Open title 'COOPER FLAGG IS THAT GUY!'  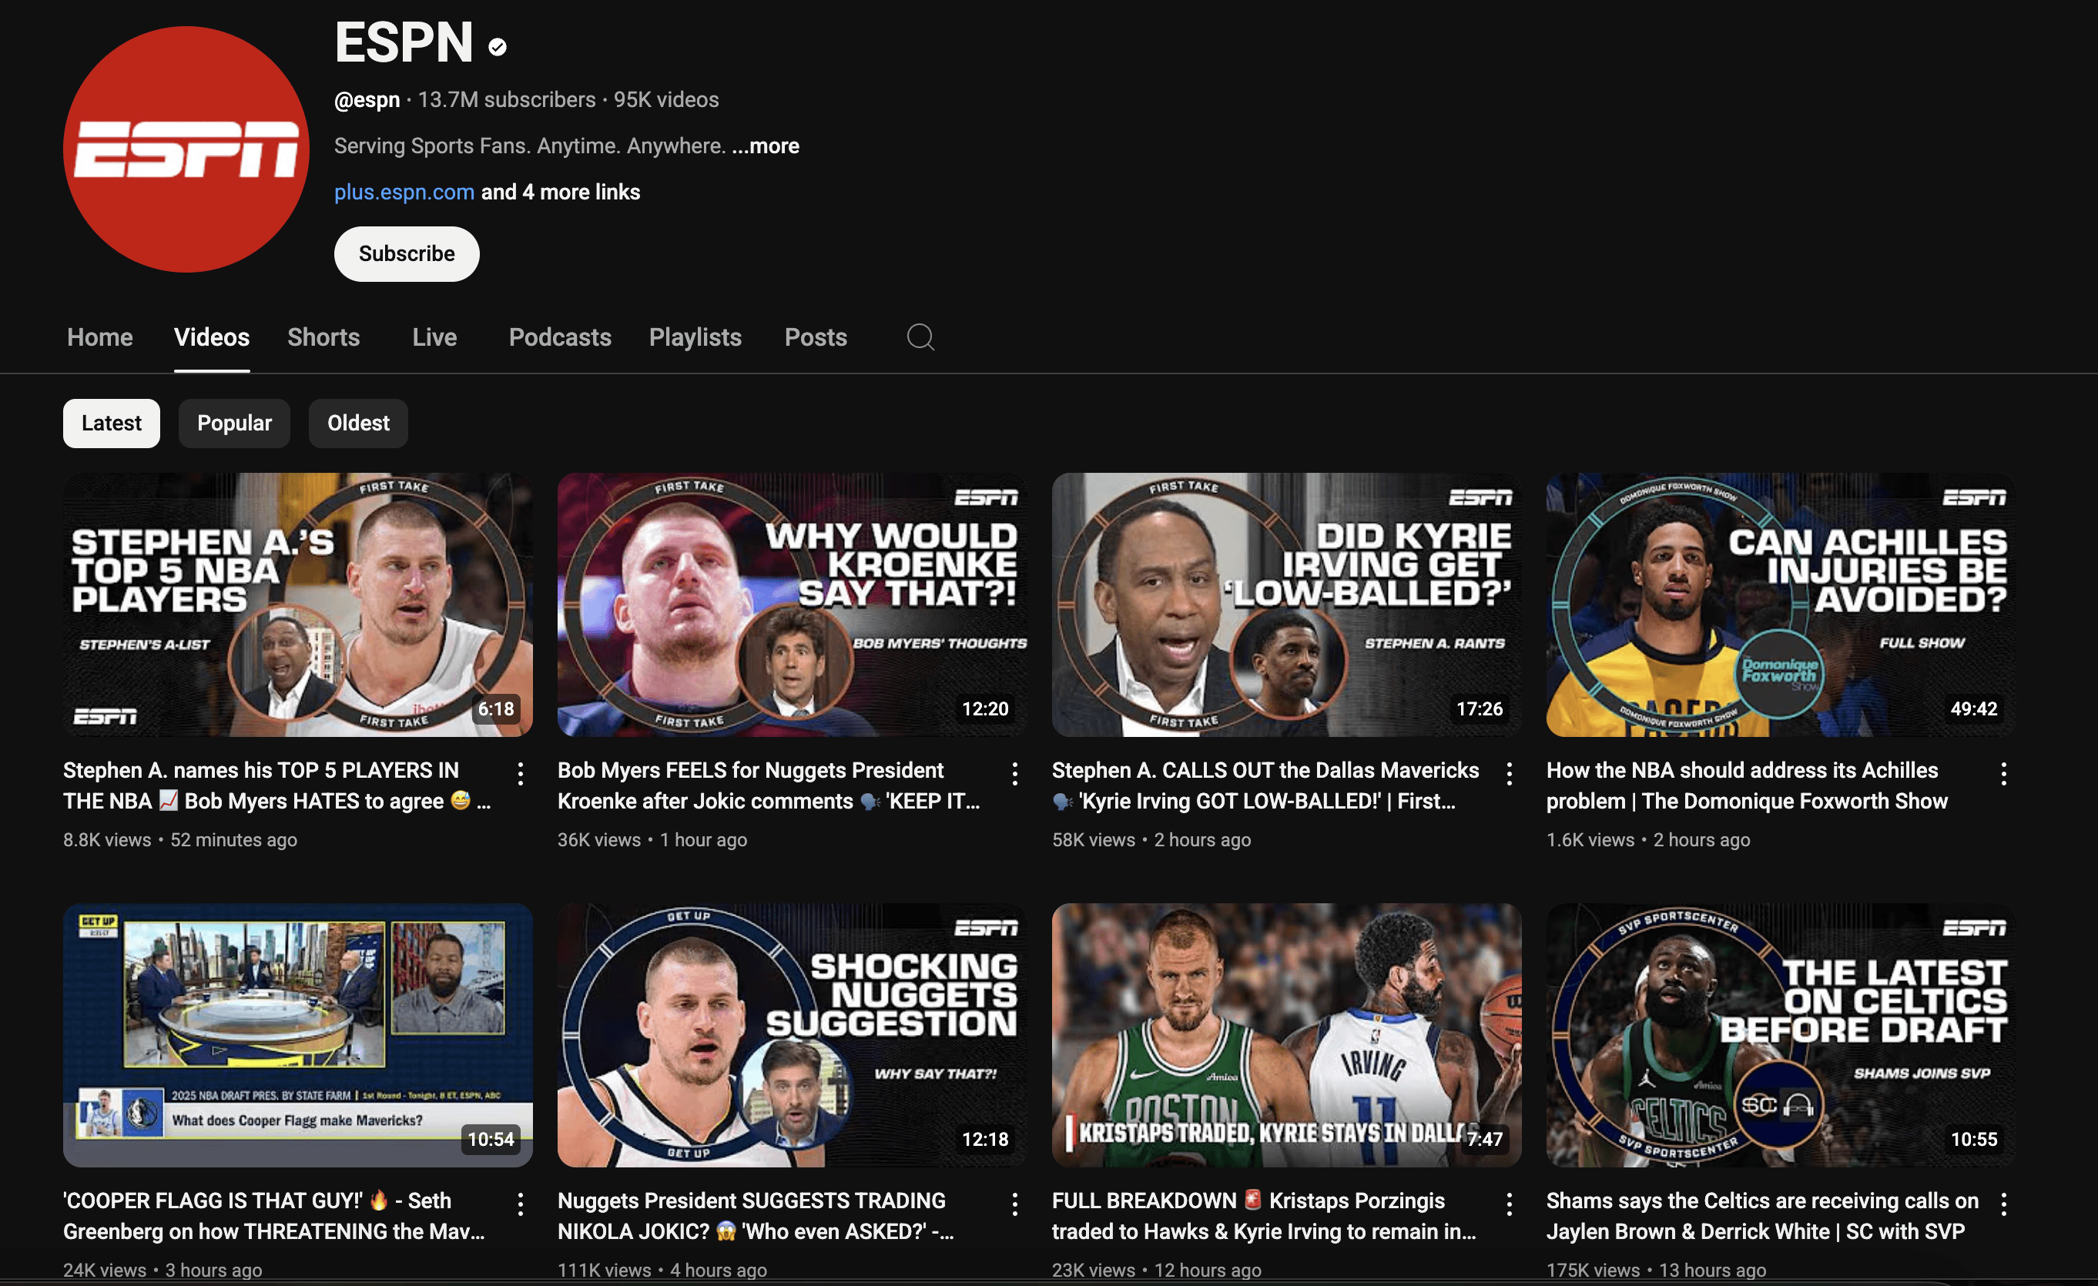coord(274,1216)
